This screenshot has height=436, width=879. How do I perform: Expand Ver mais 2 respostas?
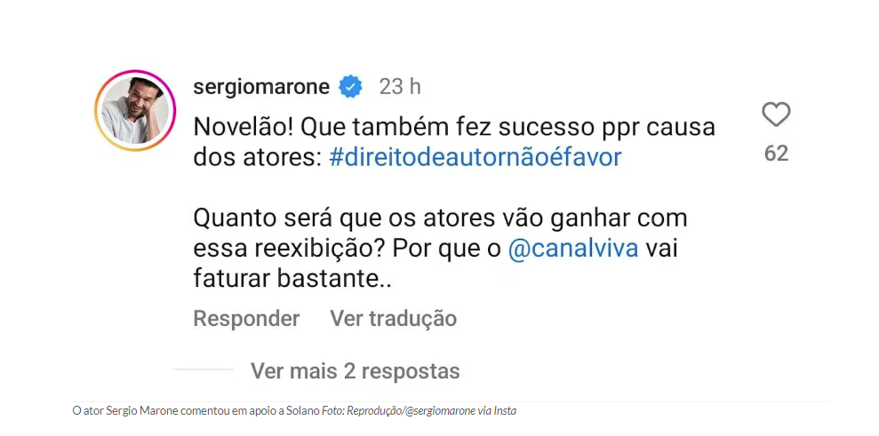(x=356, y=370)
